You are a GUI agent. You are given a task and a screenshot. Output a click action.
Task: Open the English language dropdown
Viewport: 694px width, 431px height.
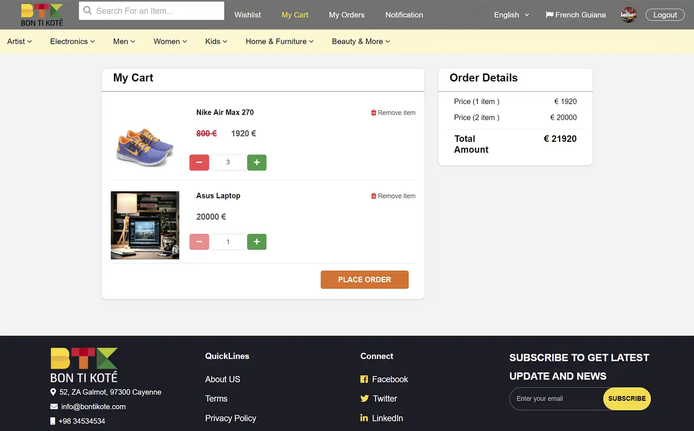511,14
